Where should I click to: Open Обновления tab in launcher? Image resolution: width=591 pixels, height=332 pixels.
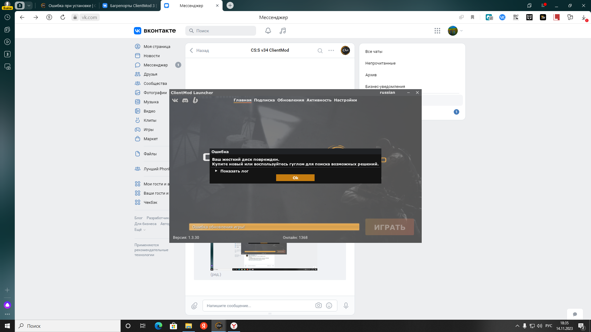click(x=290, y=100)
